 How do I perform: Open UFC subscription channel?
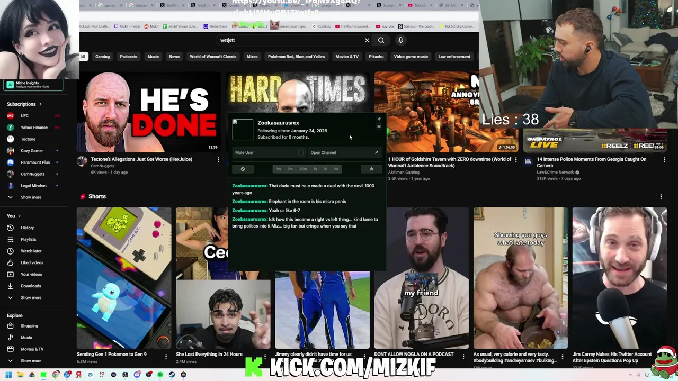point(24,116)
